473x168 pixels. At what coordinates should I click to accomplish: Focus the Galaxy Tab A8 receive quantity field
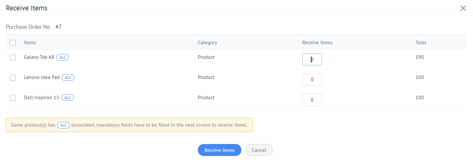click(x=312, y=59)
